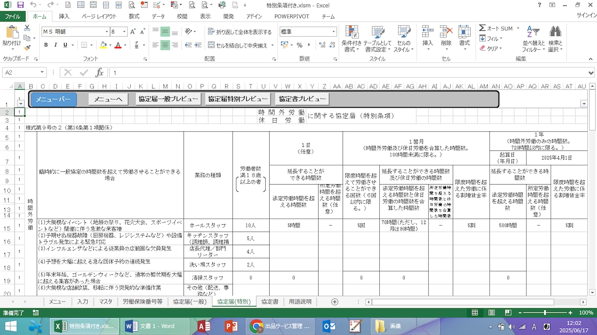The height and width of the screenshot is (335, 597).
Task: Click the 協定届一般プレビュー button
Action: [x=168, y=99]
